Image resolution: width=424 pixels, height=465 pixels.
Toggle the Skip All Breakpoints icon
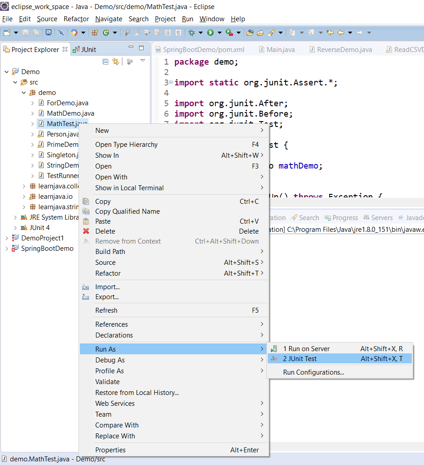pyautogui.click(x=61, y=33)
